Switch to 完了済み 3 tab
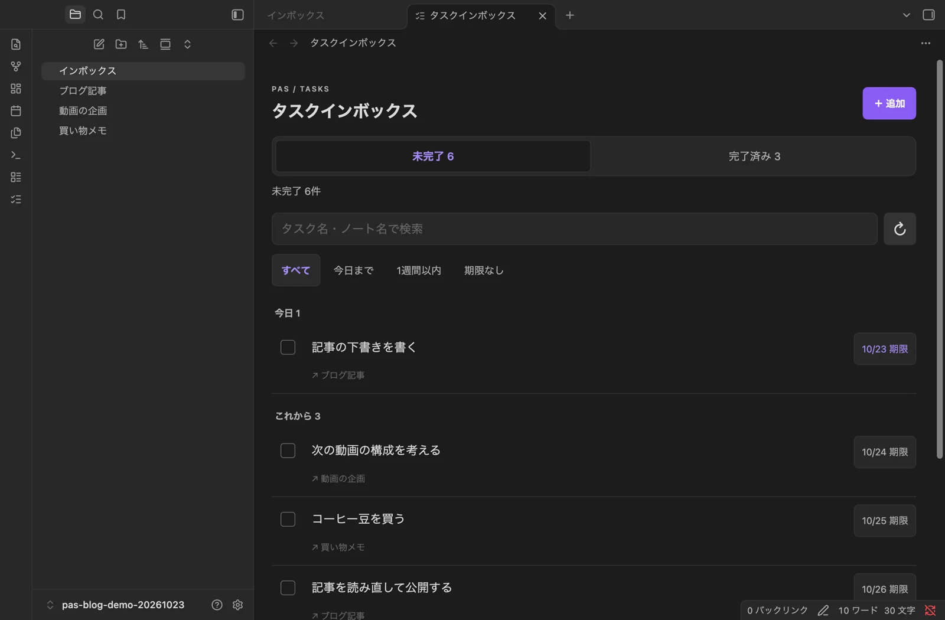 [754, 156]
